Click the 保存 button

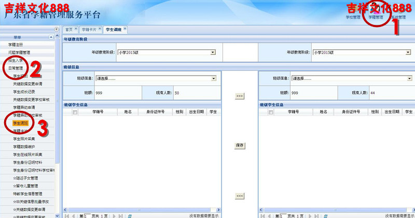[240, 146]
